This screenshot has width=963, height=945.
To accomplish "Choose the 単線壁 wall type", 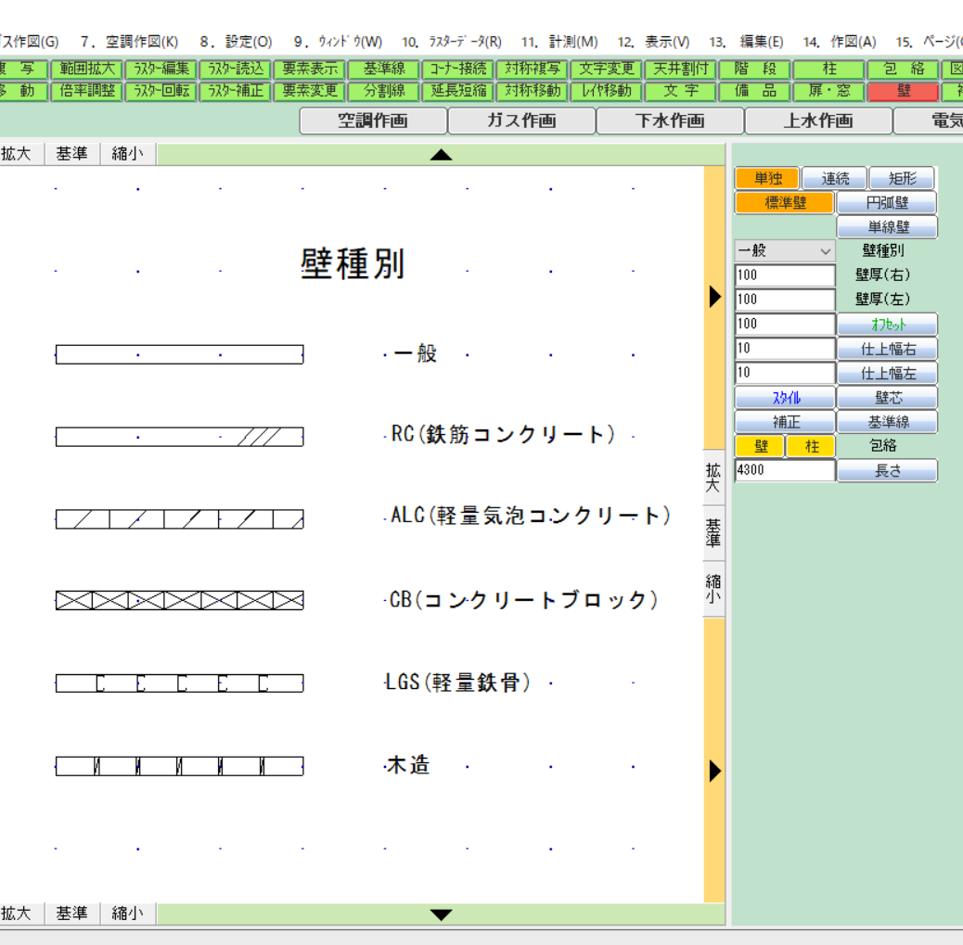I will (887, 227).
